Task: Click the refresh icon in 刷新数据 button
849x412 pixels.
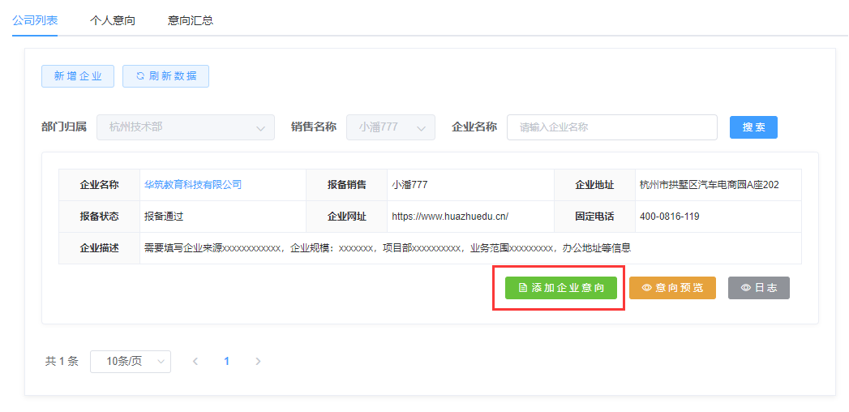Action: (x=139, y=76)
